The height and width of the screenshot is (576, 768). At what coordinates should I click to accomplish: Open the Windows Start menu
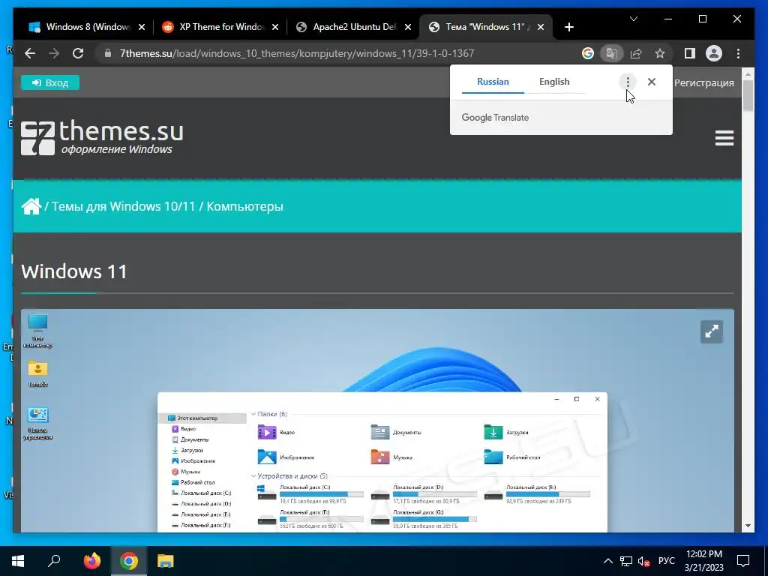click(18, 561)
